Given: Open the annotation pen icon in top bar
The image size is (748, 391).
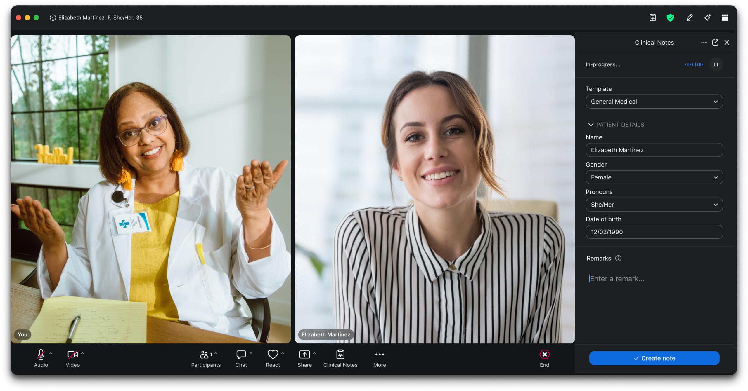Looking at the screenshot, I should pyautogui.click(x=690, y=18).
